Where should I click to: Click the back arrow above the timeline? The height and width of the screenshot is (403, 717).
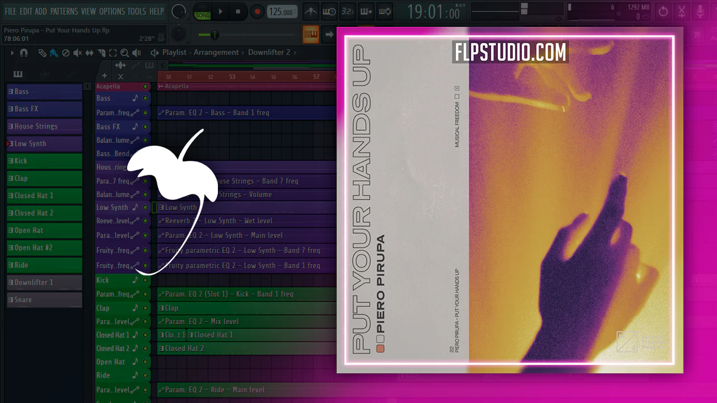163,65
